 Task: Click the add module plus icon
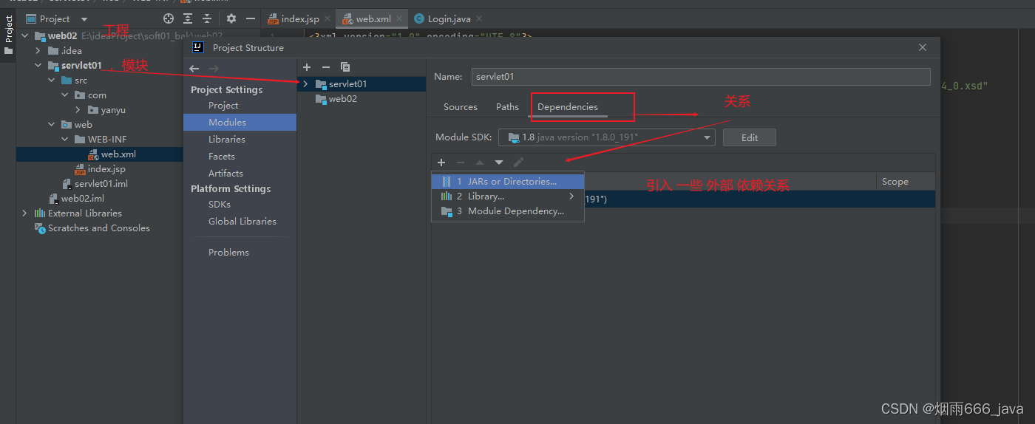(307, 67)
